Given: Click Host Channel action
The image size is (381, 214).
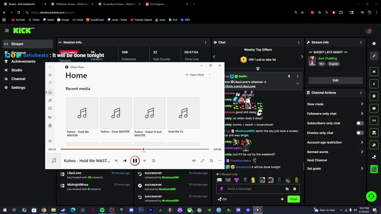Looking at the screenshot, I should tap(317, 160).
